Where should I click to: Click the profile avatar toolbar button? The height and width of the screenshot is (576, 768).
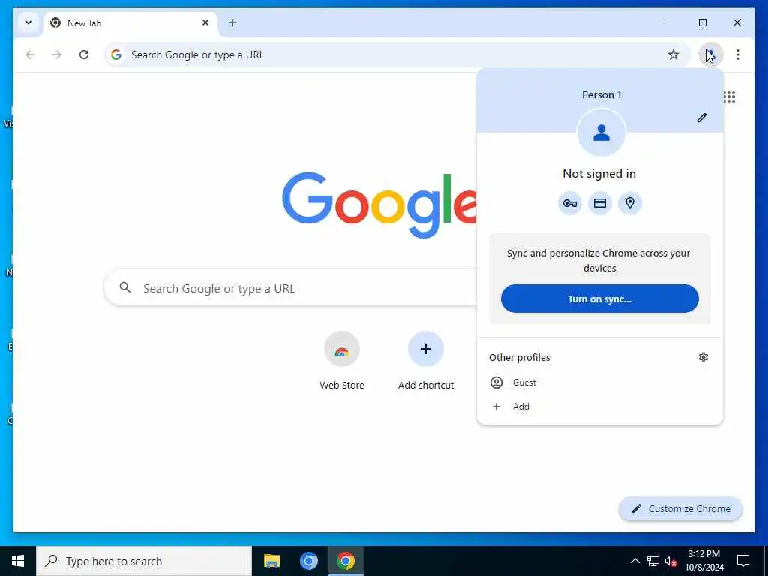[x=711, y=55]
